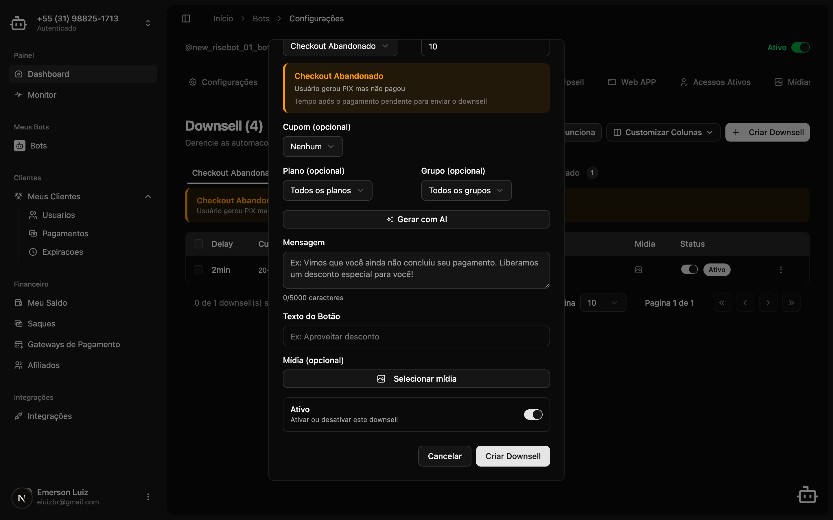Toggle the bot Ativo switch at top right

800,47
